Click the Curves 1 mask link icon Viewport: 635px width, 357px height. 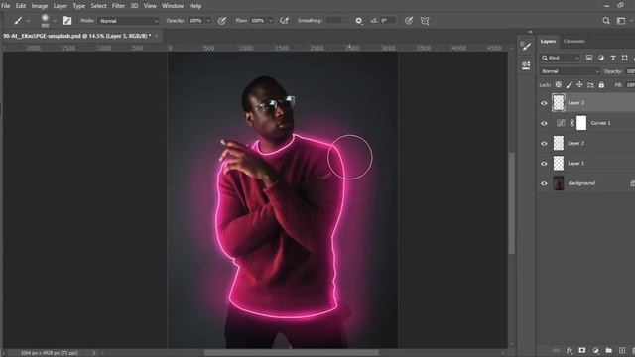tap(571, 123)
